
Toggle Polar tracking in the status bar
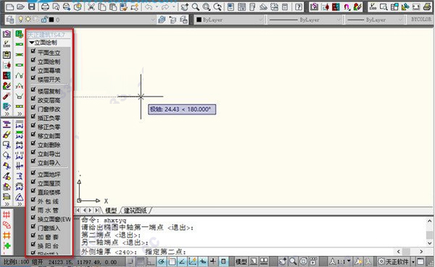(162, 261)
